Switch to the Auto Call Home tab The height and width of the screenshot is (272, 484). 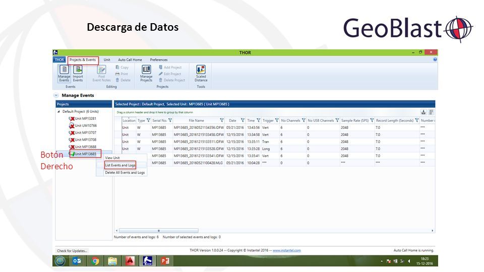click(130, 60)
